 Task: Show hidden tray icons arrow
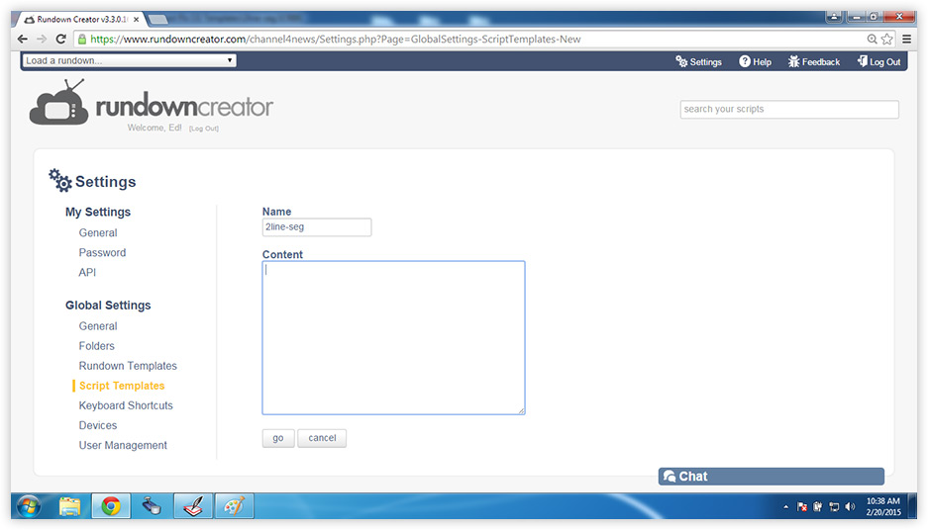coord(785,506)
